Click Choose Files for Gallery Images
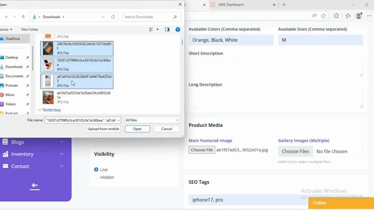The image size is (374, 210). (x=295, y=151)
